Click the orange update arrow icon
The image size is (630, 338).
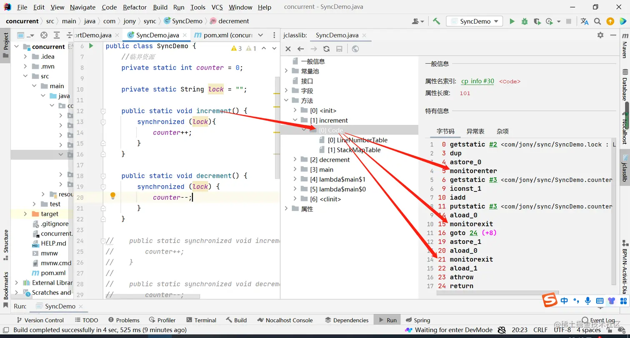click(610, 21)
